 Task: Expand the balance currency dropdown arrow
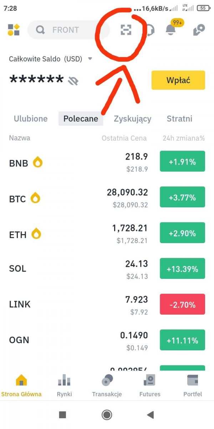click(90, 59)
